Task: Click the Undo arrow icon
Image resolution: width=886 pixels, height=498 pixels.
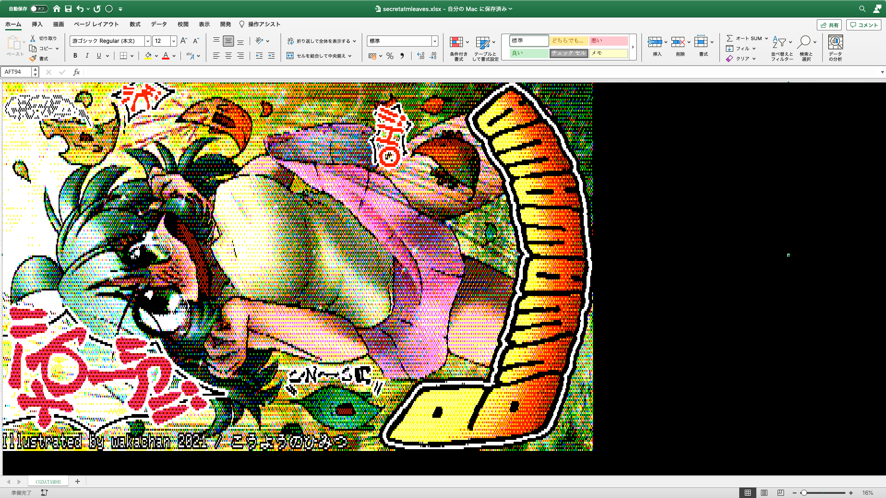Action: tap(80, 9)
